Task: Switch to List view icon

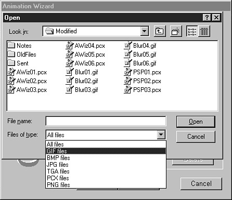Action: [x=192, y=31]
